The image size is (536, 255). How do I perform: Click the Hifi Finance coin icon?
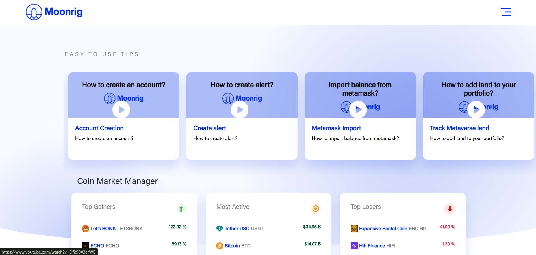[x=354, y=246]
